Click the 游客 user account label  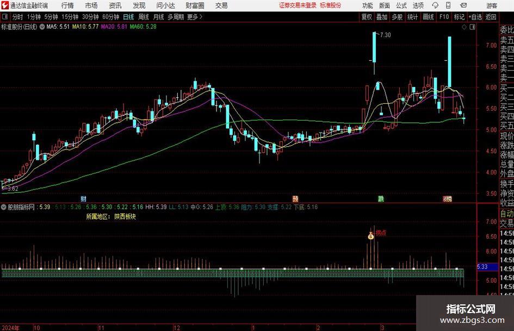pyautogui.click(x=492, y=5)
